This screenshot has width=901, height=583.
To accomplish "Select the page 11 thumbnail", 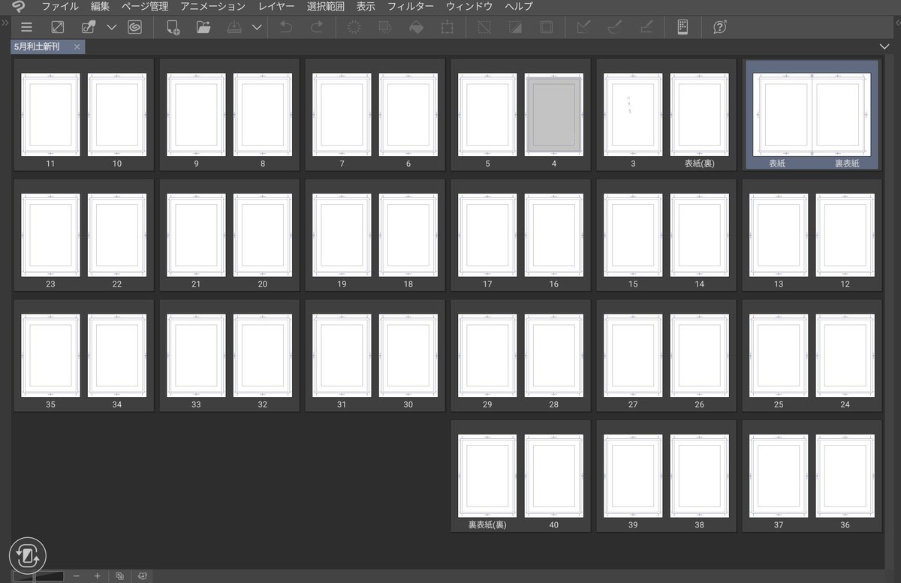I will coord(50,115).
